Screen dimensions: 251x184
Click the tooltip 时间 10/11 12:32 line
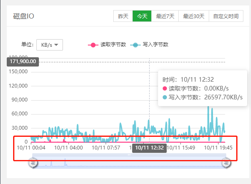(188, 80)
